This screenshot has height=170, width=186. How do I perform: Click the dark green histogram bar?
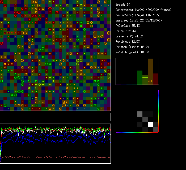[x=140, y=77]
